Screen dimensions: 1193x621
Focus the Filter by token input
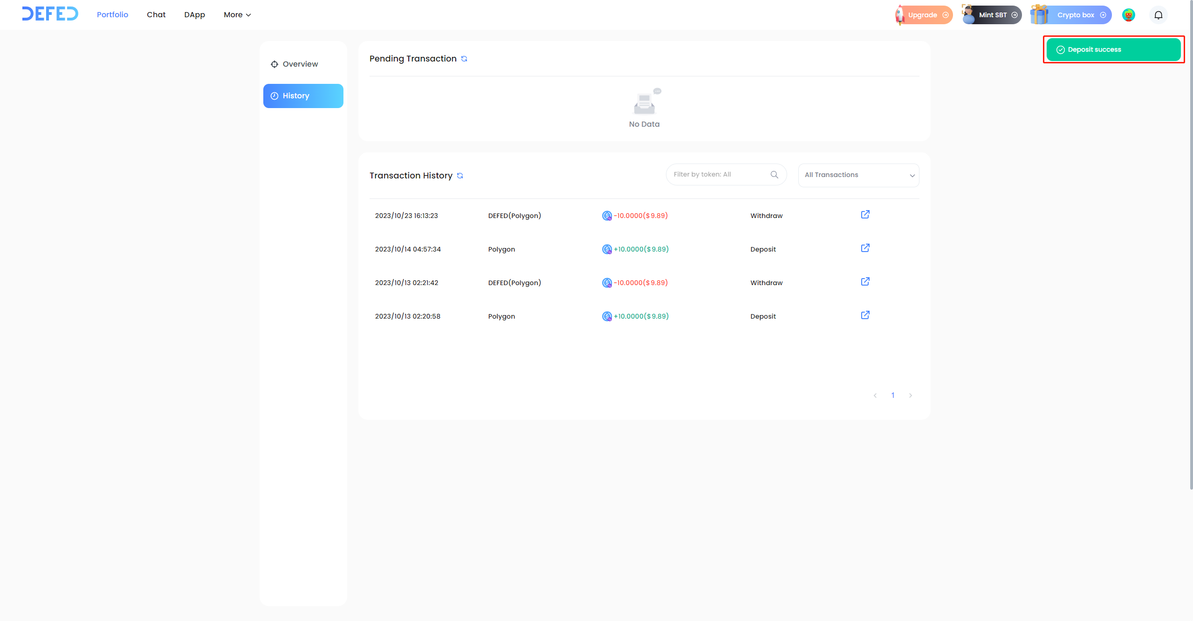point(718,175)
